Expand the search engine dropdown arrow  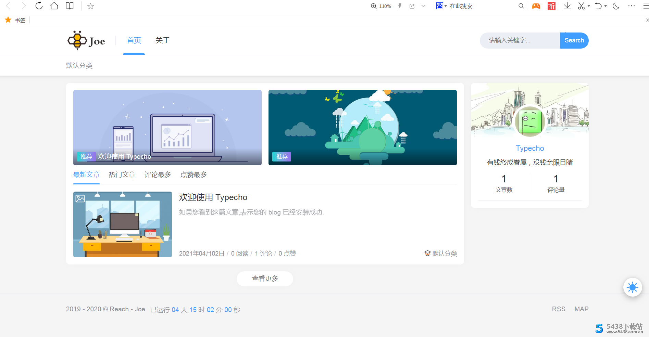pyautogui.click(x=445, y=6)
